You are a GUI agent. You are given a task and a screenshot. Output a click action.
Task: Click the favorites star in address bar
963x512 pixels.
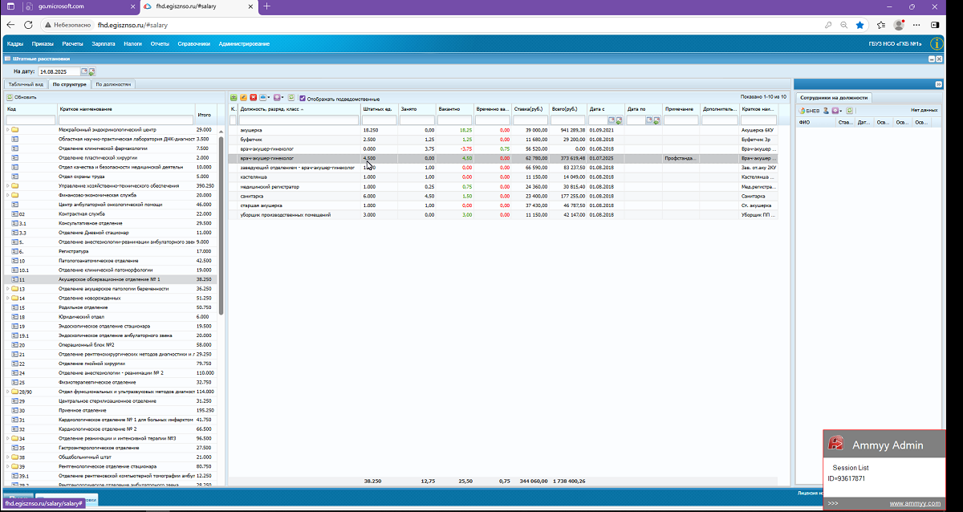pyautogui.click(x=859, y=25)
